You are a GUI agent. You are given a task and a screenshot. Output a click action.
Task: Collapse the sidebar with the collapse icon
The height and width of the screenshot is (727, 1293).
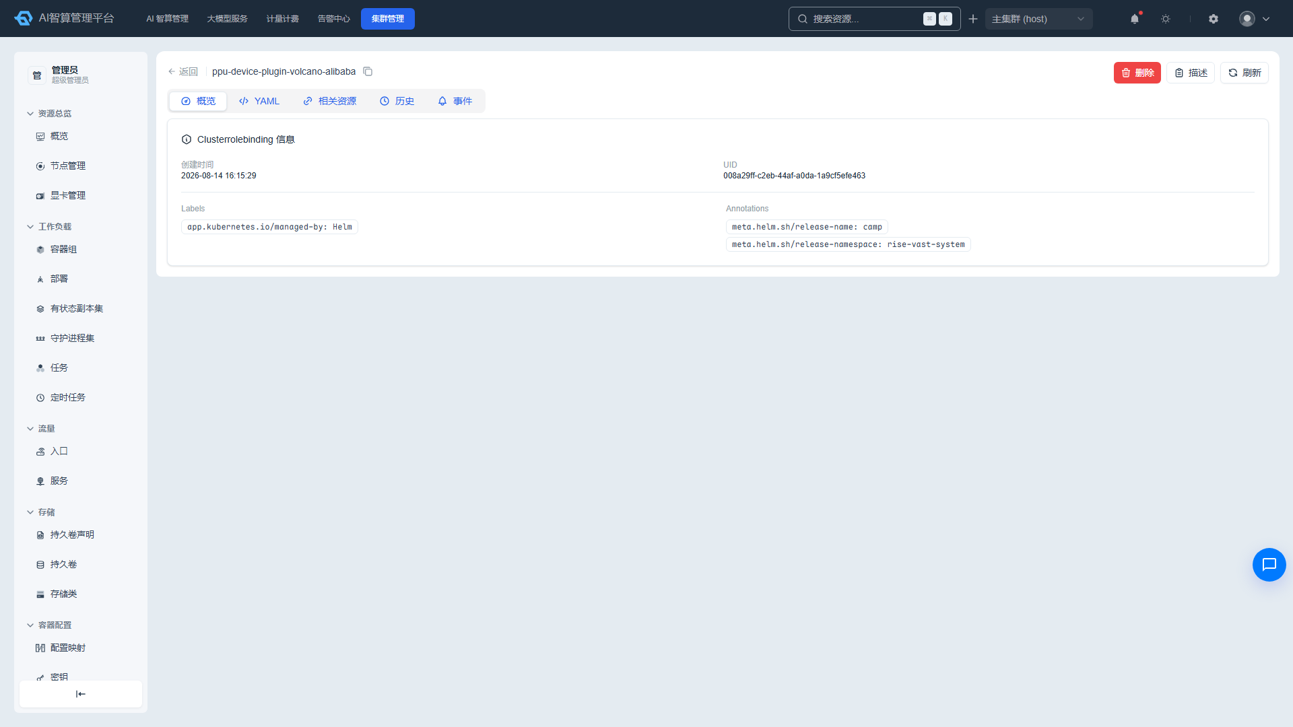[81, 694]
